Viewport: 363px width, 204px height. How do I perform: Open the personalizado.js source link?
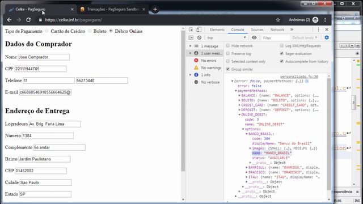point(299,76)
